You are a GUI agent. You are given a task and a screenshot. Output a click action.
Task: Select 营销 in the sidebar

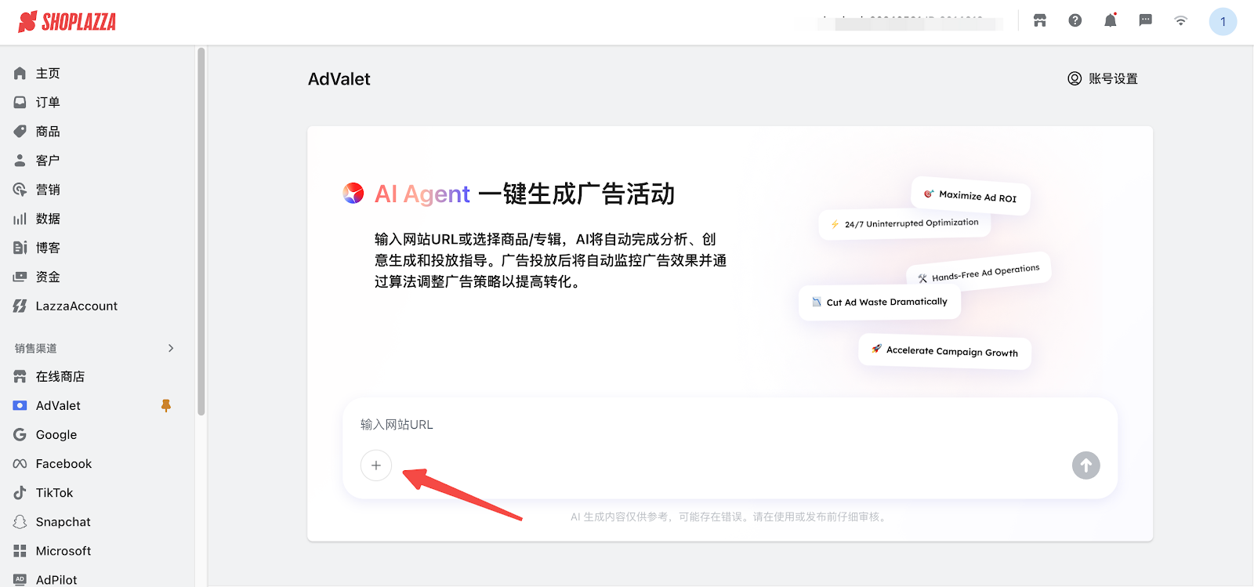(47, 190)
